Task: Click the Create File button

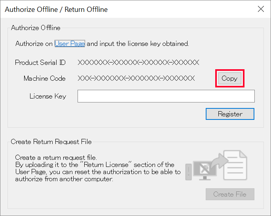Action: (x=229, y=194)
